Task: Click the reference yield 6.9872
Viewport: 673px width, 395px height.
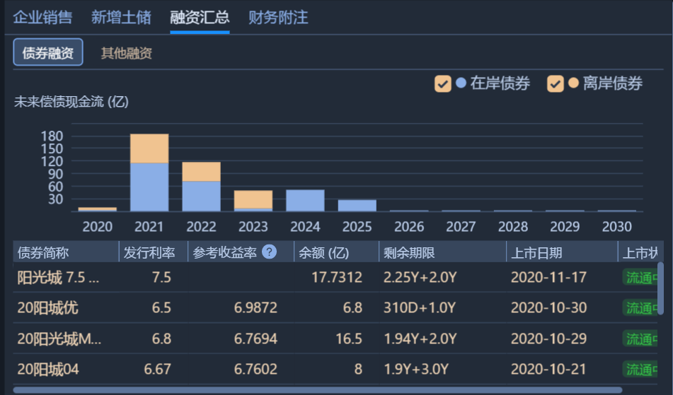Action: (x=255, y=308)
